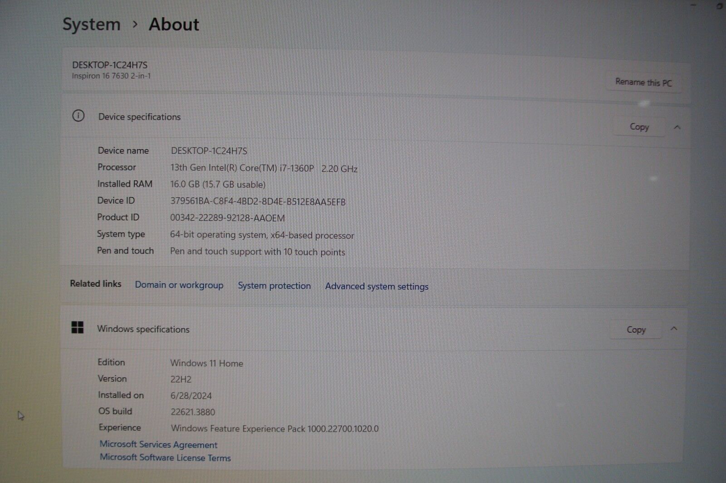The image size is (726, 483).
Task: Toggle visibility of Windows specifications details
Action: click(x=674, y=329)
